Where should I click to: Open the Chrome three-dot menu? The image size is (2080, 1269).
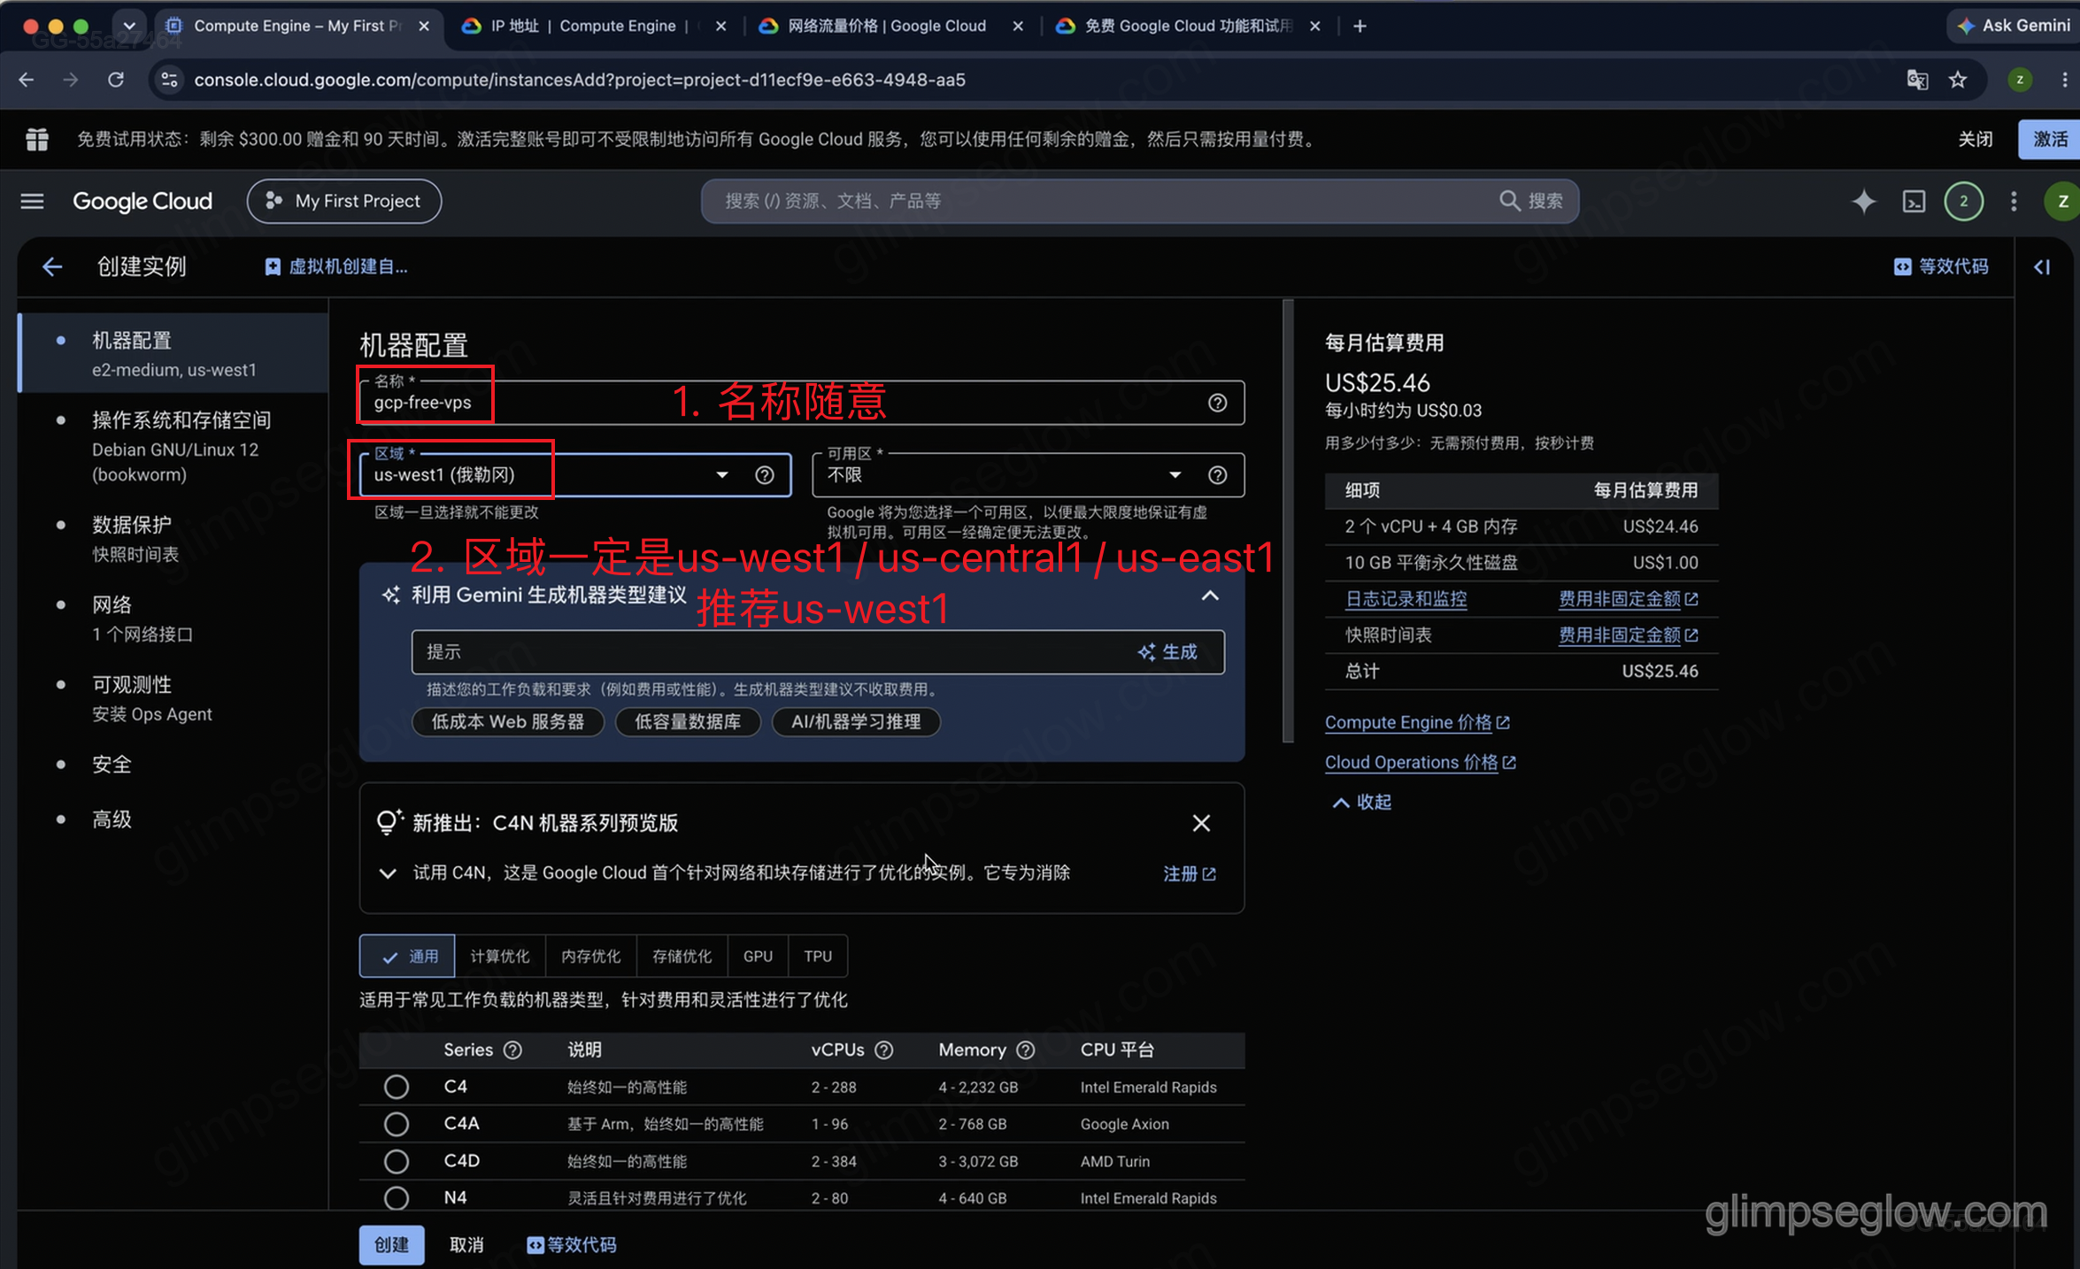pos(2064,80)
